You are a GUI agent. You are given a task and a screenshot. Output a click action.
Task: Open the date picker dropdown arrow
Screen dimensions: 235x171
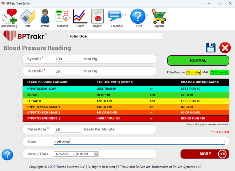click(74, 154)
